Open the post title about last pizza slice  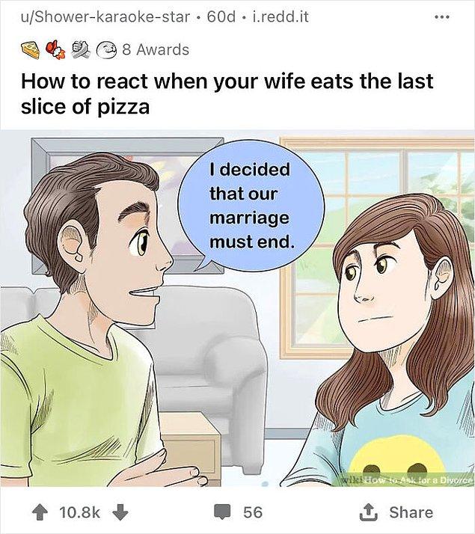coord(227,94)
